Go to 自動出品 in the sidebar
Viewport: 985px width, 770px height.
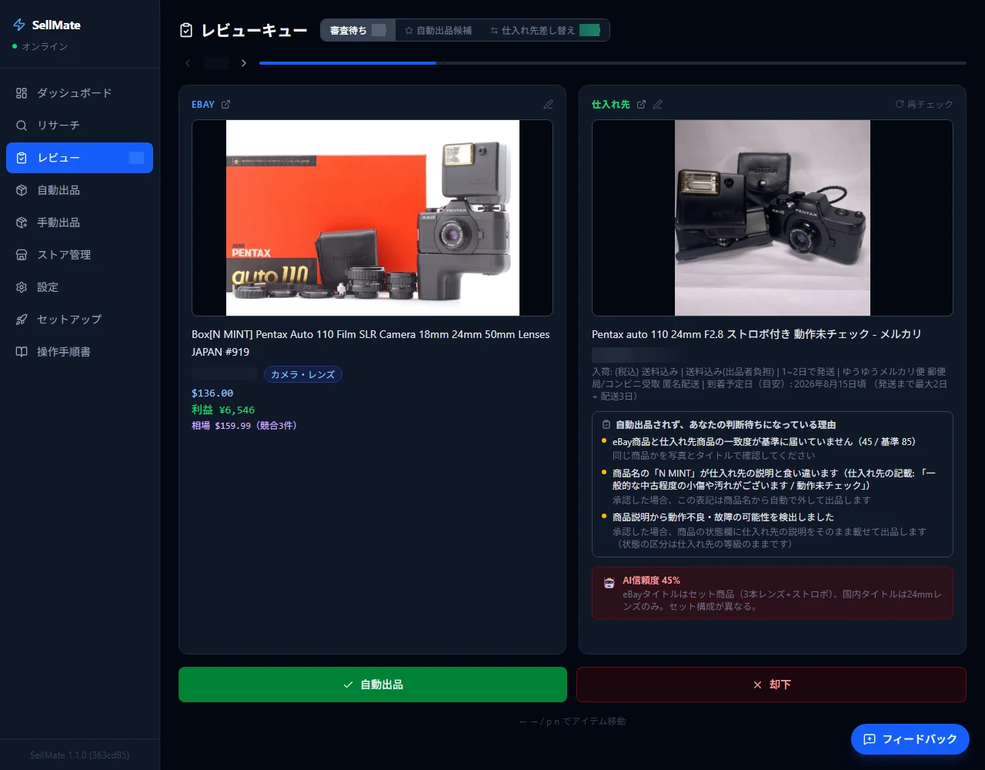tap(79, 190)
